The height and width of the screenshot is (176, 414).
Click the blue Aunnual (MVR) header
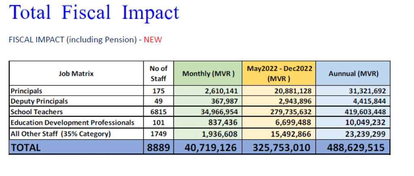[x=353, y=73]
